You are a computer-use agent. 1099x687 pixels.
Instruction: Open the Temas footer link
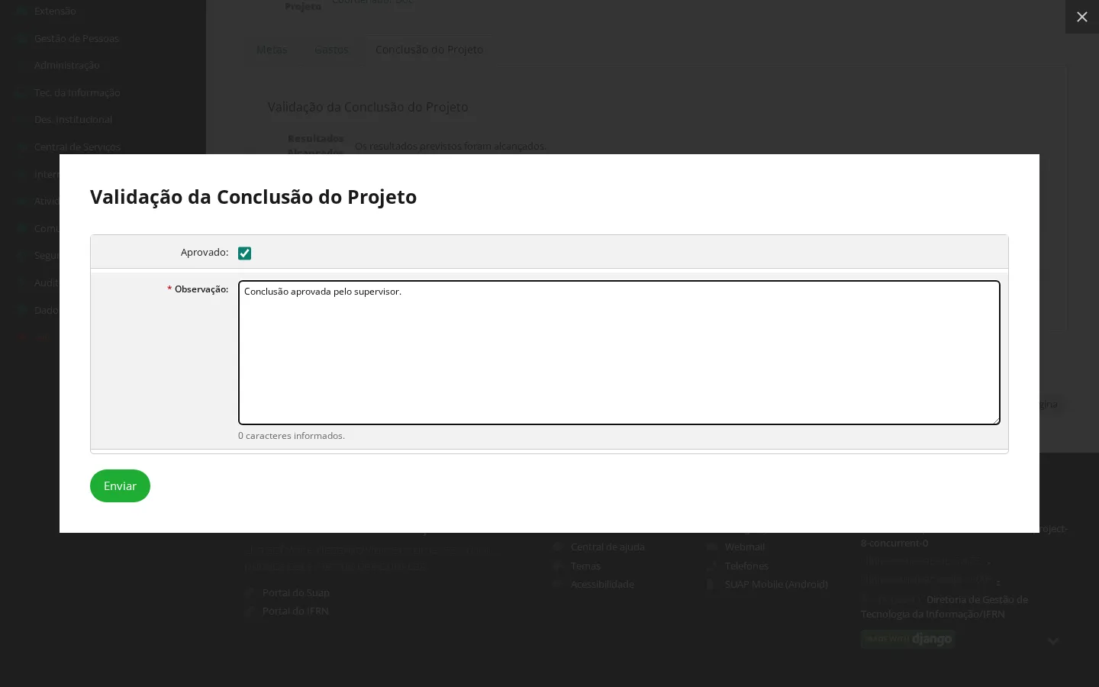tap(585, 566)
